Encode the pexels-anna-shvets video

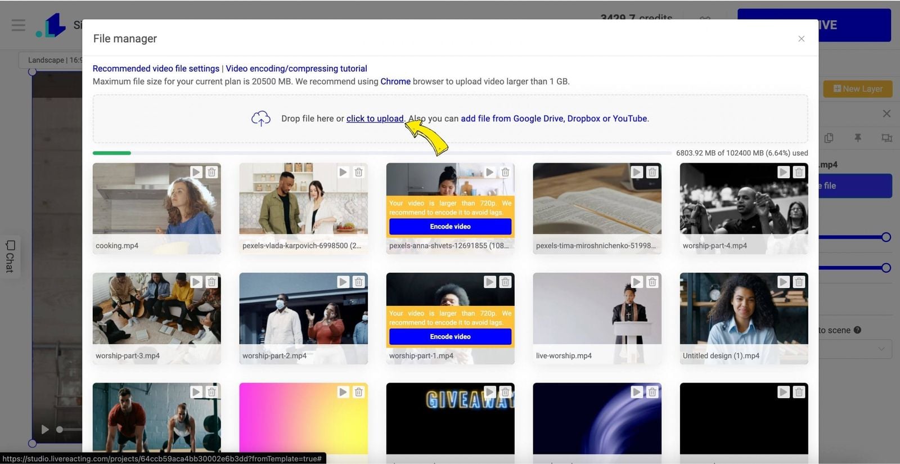(450, 227)
